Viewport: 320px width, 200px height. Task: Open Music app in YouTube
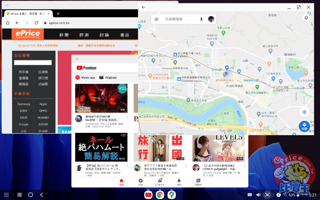pos(85,77)
